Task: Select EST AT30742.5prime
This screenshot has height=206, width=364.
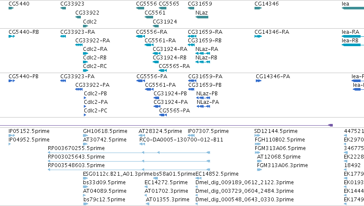Action: [x=105, y=140]
